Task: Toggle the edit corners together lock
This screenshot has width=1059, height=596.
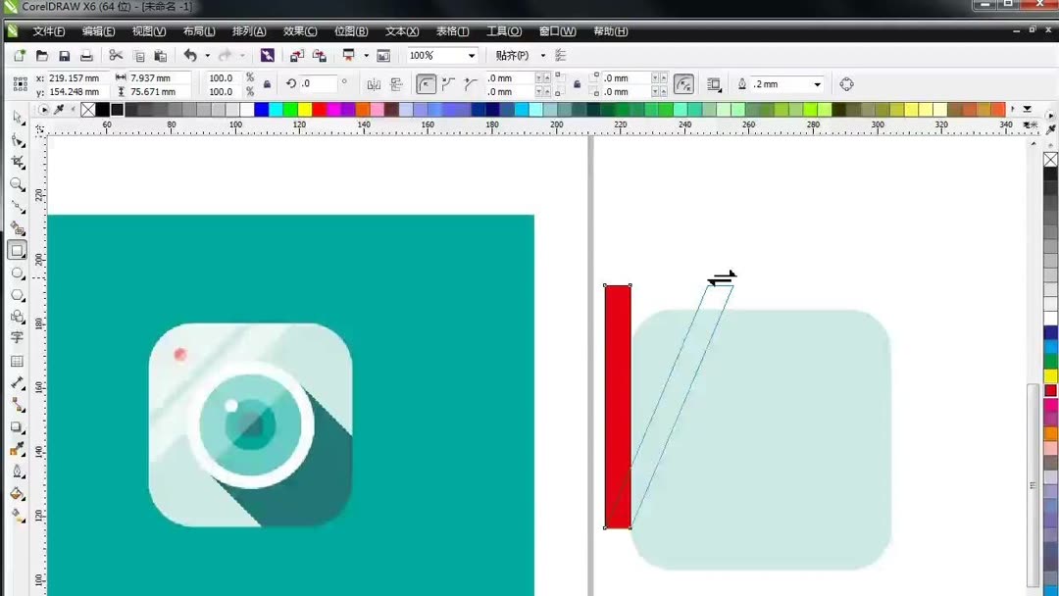Action: pyautogui.click(x=577, y=84)
